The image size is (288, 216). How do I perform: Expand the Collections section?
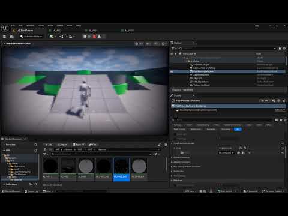tap(4, 184)
